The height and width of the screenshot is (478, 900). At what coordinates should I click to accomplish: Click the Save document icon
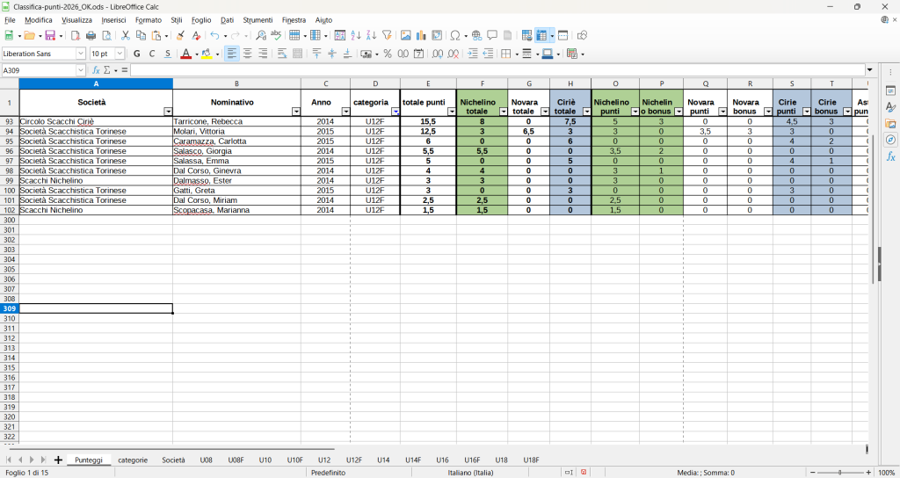(x=50, y=36)
